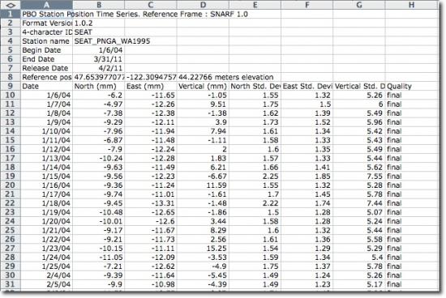Click the 'Quality' heading cell

[412, 86]
